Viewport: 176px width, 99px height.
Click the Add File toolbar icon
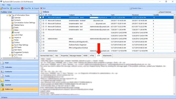click(x=1, y=8)
